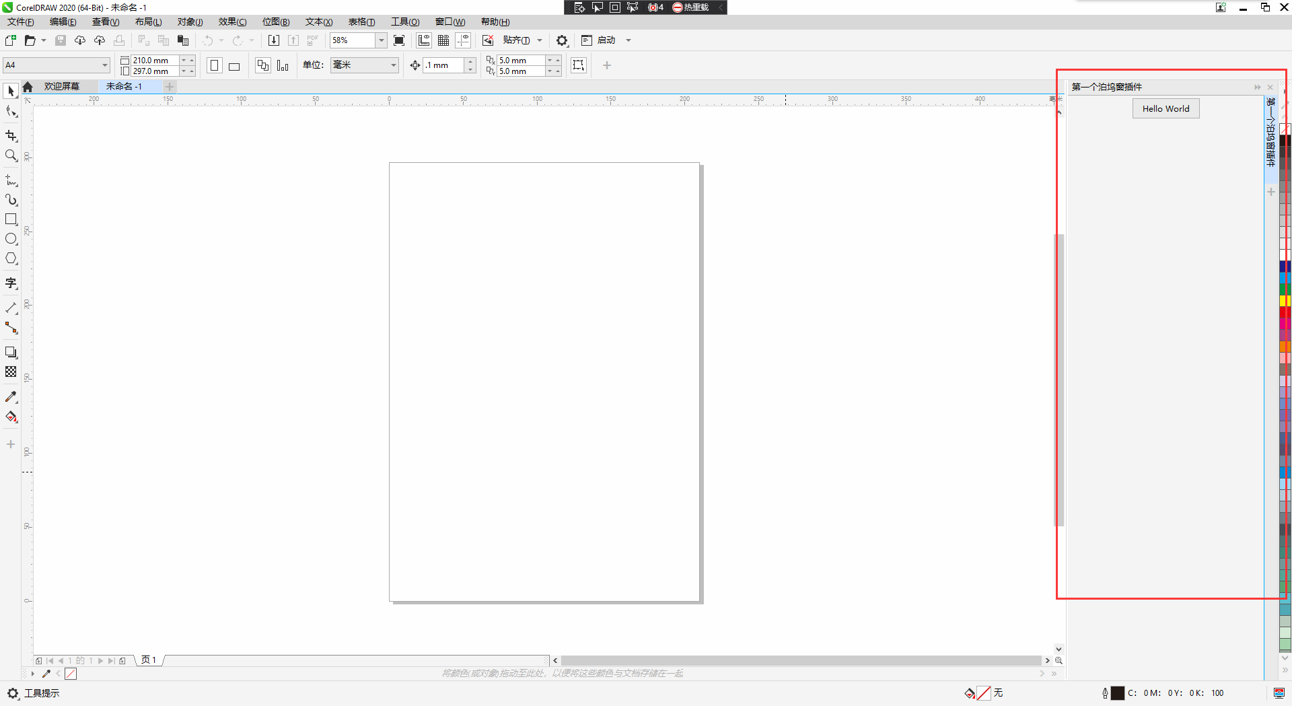Select the Eyedropper tool
The image size is (1292, 706).
(x=11, y=397)
